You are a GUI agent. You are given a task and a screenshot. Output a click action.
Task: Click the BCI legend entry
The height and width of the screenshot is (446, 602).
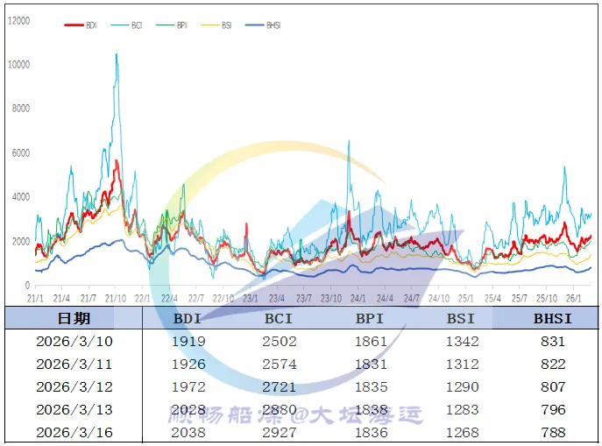(x=126, y=25)
